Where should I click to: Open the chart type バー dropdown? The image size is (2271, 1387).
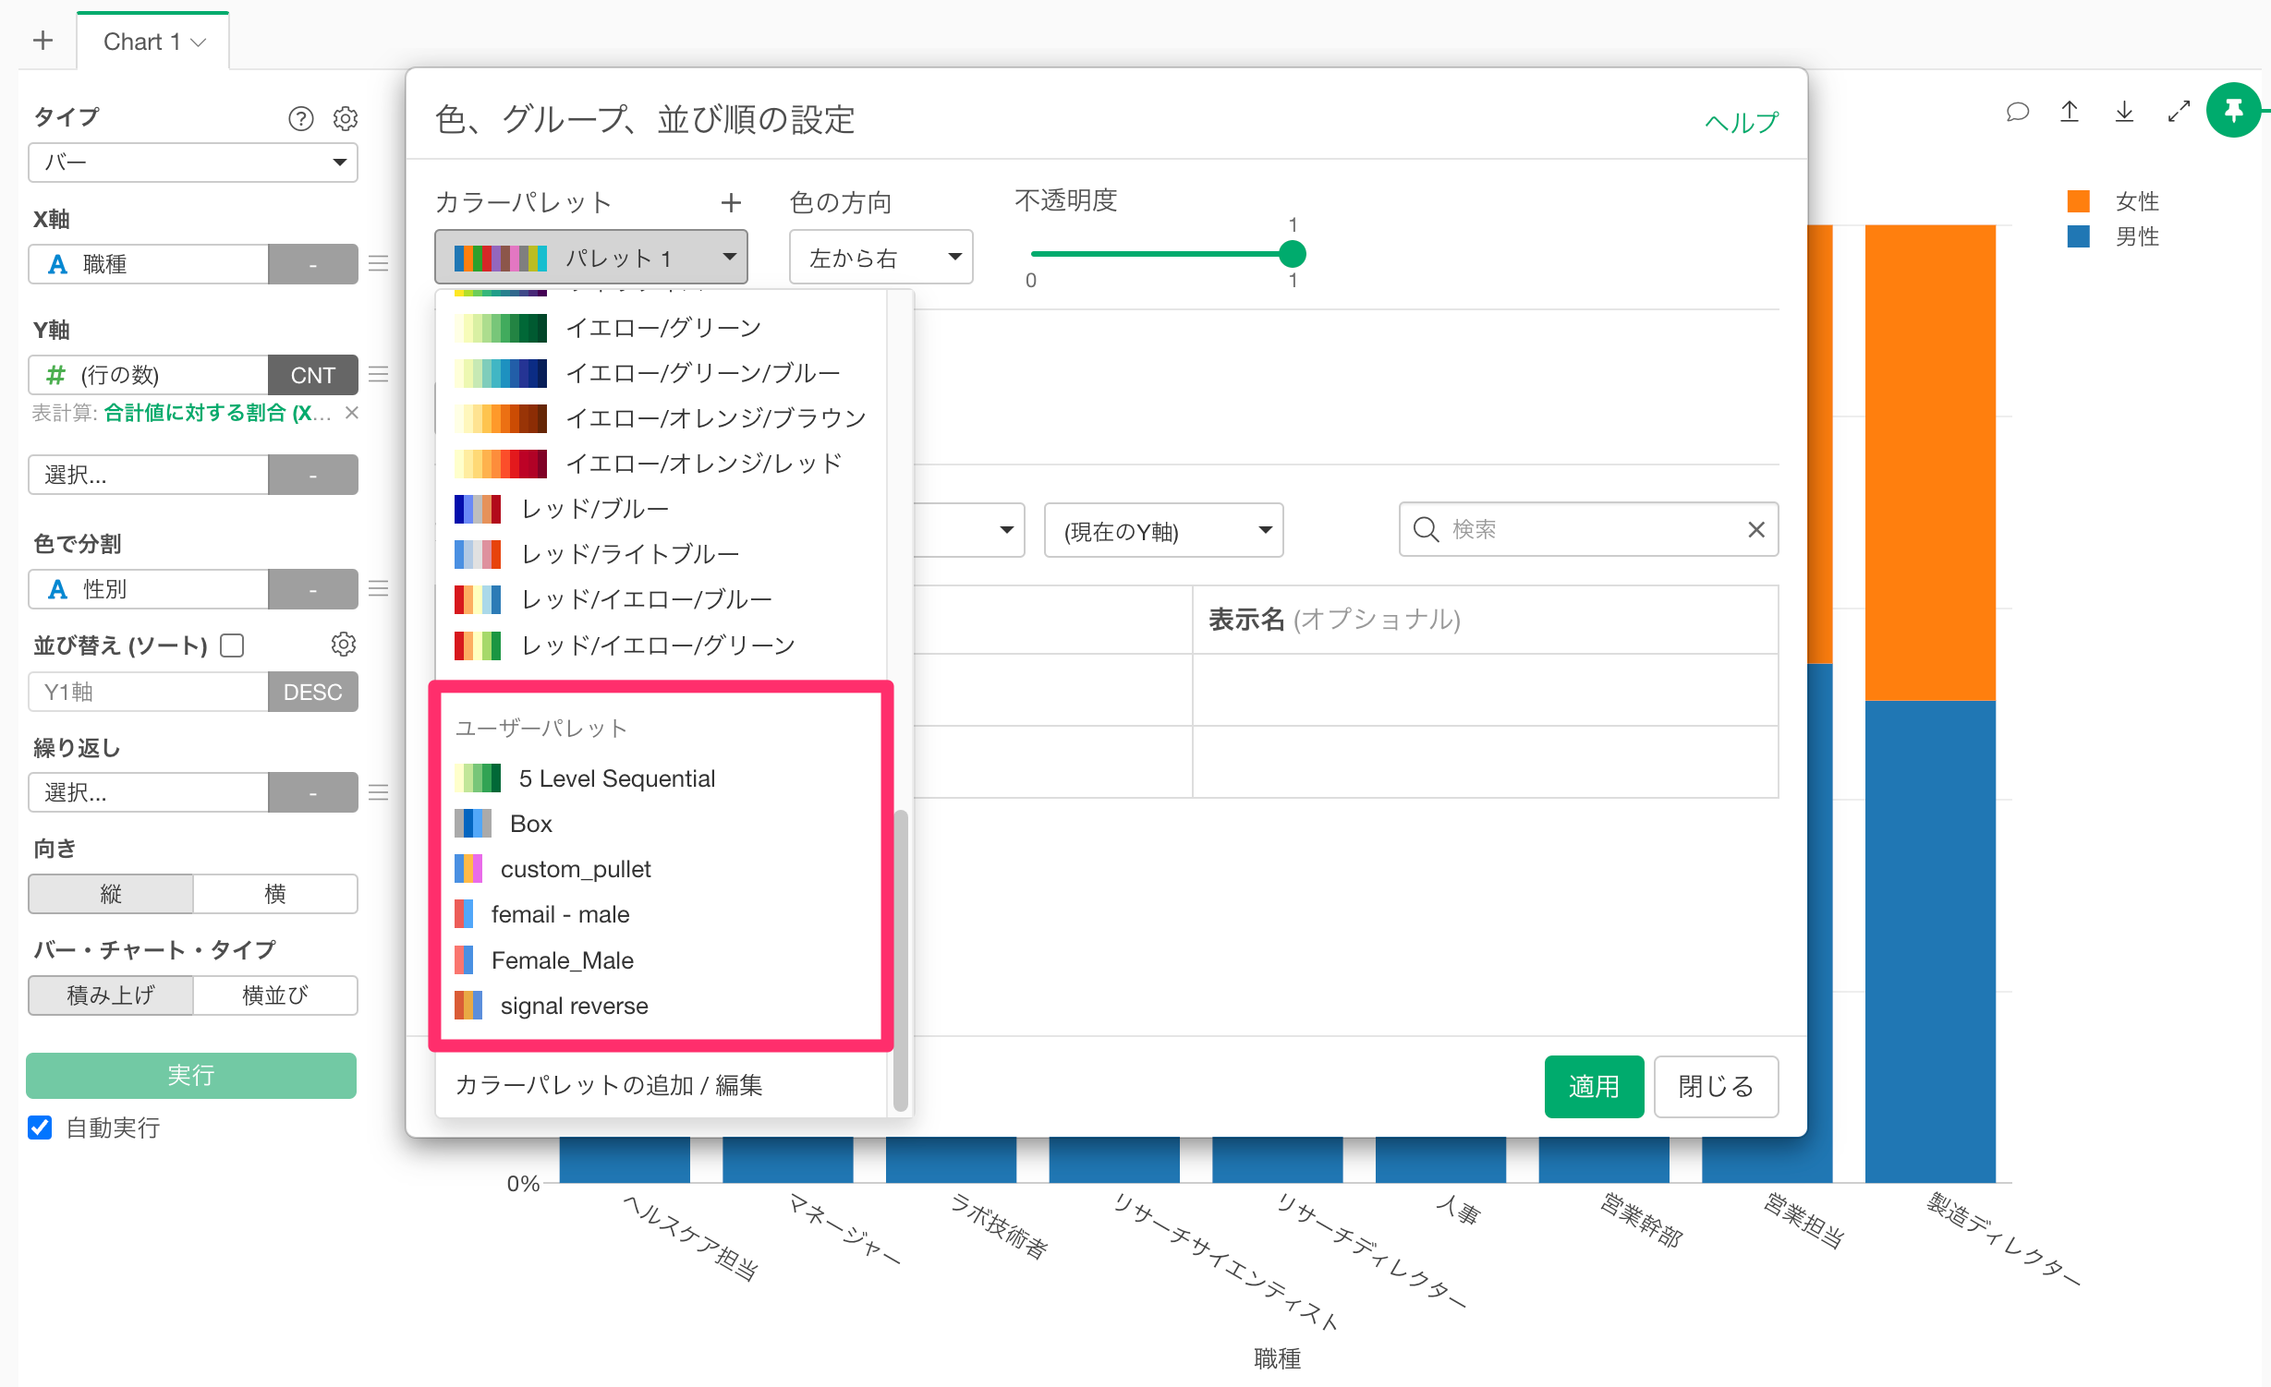pyautogui.click(x=193, y=163)
